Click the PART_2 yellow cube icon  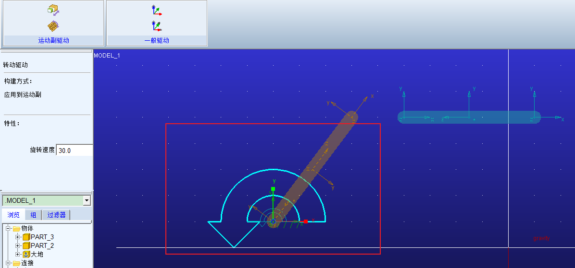[26, 245]
